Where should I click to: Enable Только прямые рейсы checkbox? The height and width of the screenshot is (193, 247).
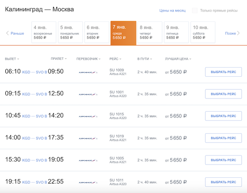[195, 10]
